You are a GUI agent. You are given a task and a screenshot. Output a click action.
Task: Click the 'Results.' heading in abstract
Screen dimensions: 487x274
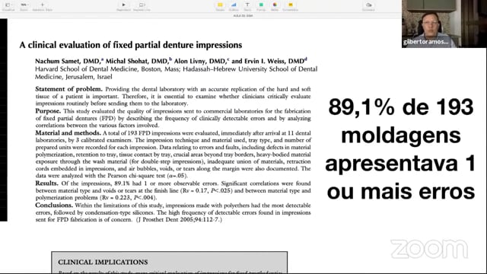pos(46,183)
